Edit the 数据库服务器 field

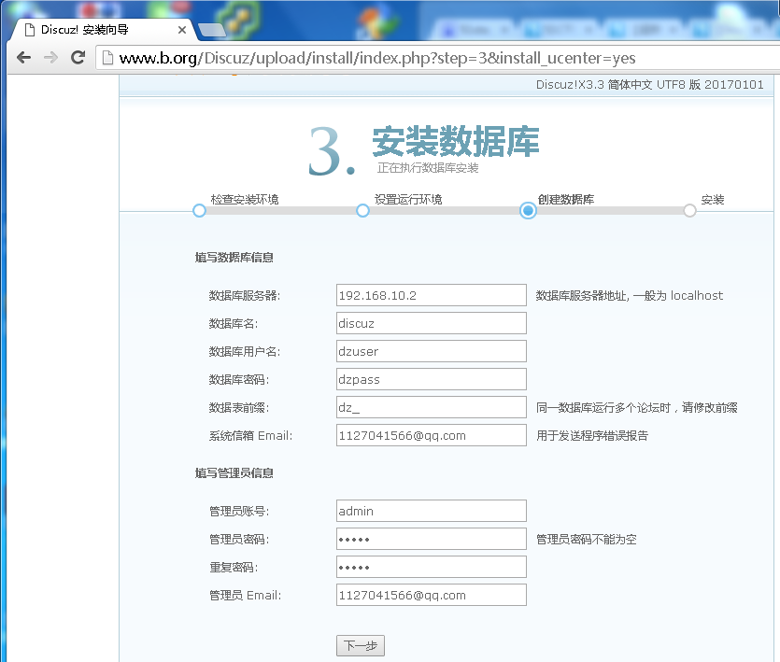432,295
